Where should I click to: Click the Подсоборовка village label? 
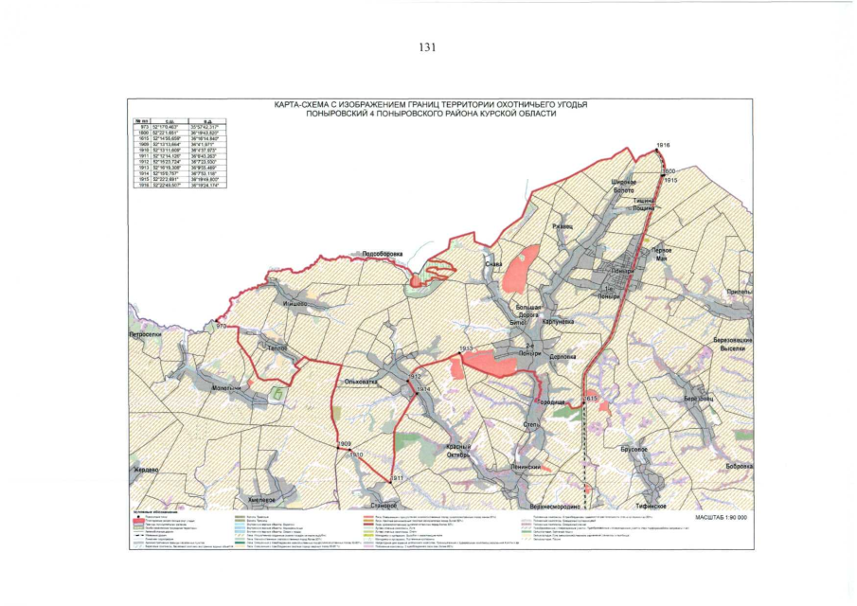383,254
